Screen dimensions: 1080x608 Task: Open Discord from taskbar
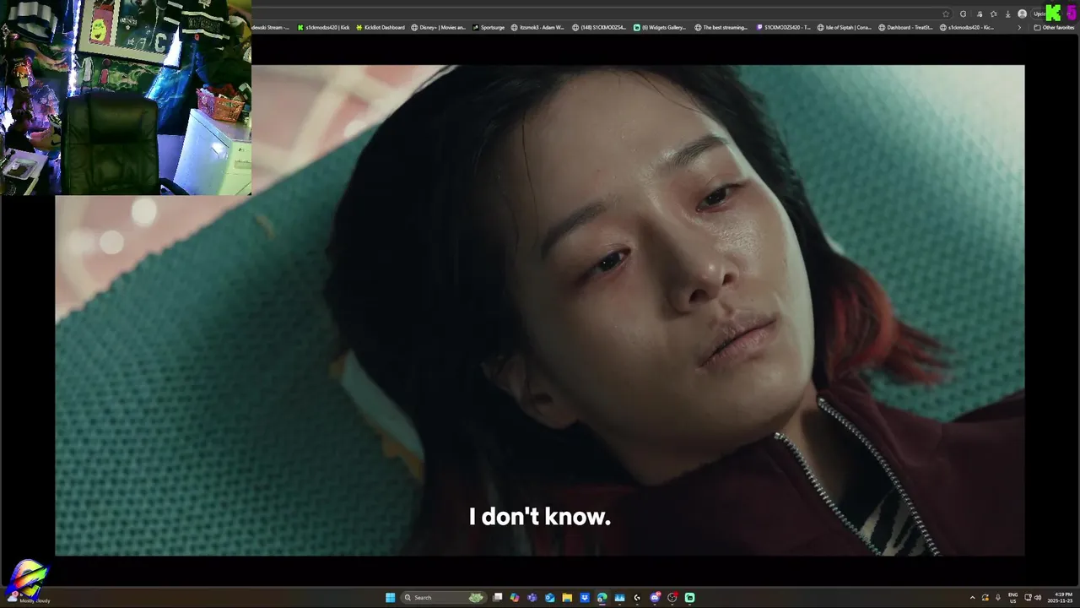pyautogui.click(x=655, y=598)
